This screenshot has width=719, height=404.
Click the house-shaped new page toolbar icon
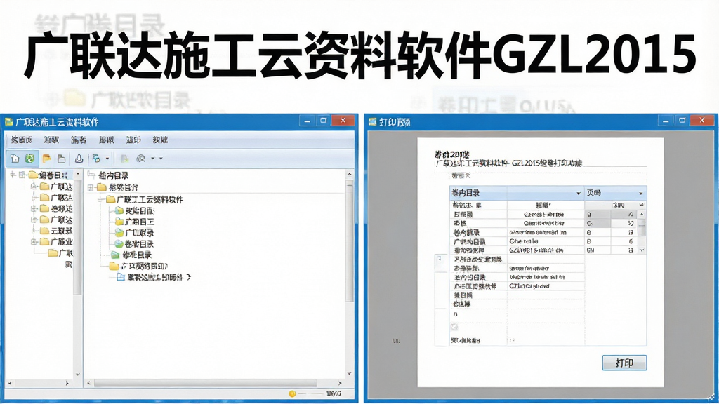[15, 159]
